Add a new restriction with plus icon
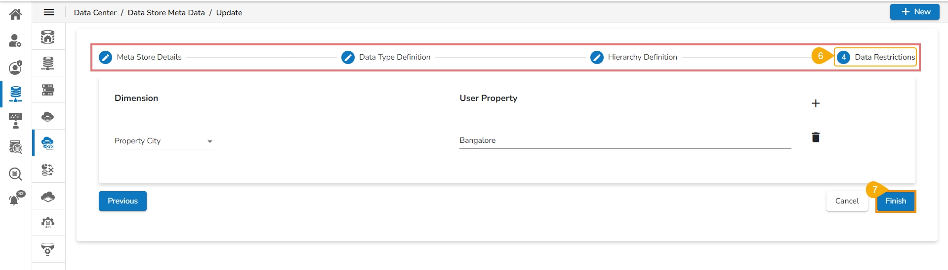948x270 pixels. click(x=816, y=103)
